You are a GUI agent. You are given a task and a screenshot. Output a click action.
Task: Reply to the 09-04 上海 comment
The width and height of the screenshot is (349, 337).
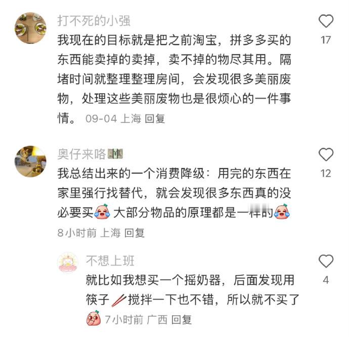pos(155,118)
